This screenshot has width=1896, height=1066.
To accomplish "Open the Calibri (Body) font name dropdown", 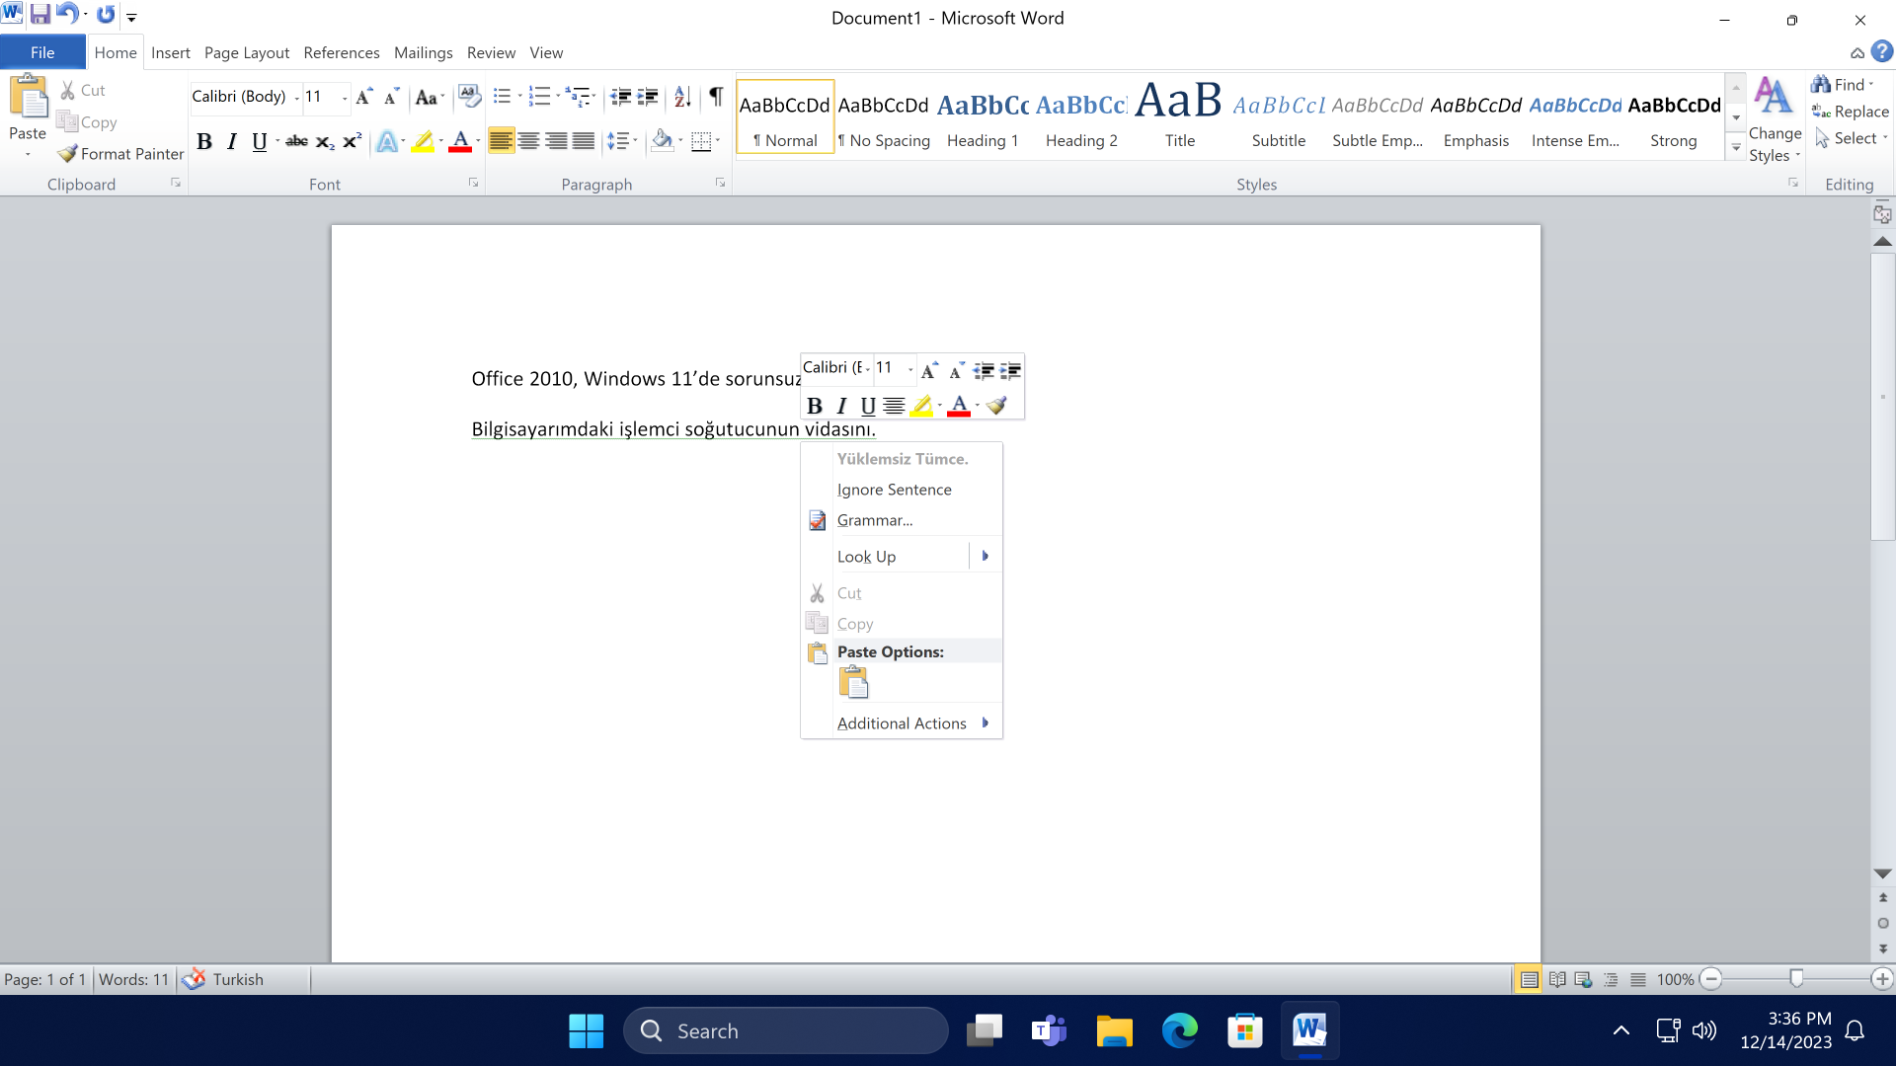I will tap(297, 97).
